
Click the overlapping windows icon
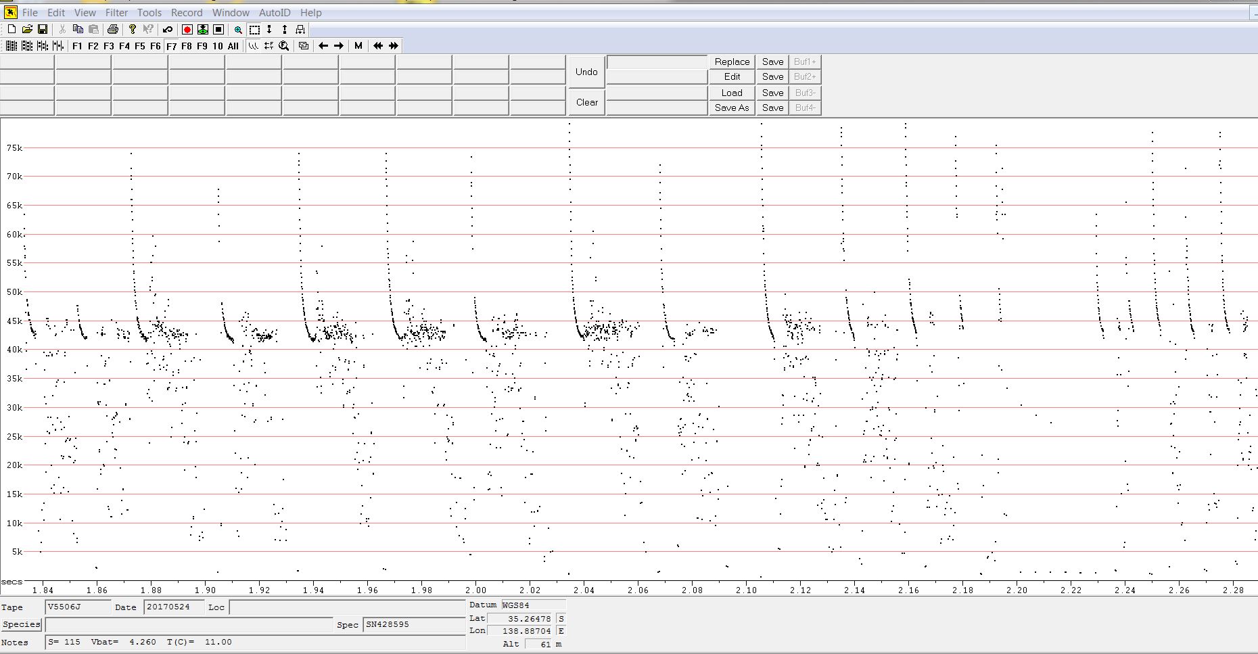click(x=304, y=46)
